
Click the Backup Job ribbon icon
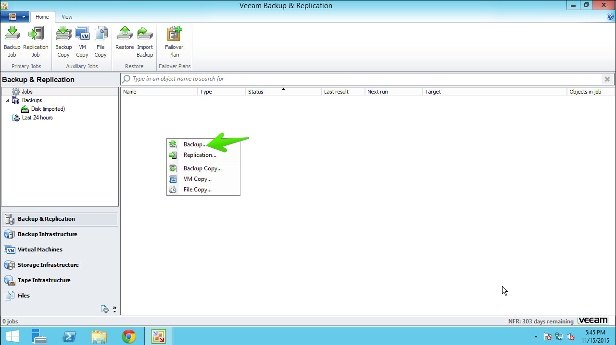[12, 42]
